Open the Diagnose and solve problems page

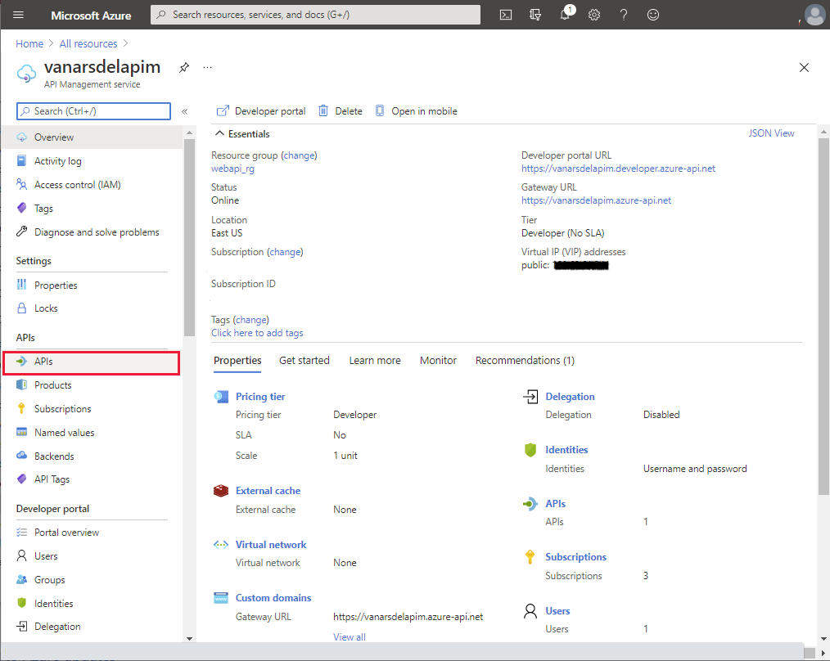88,232
